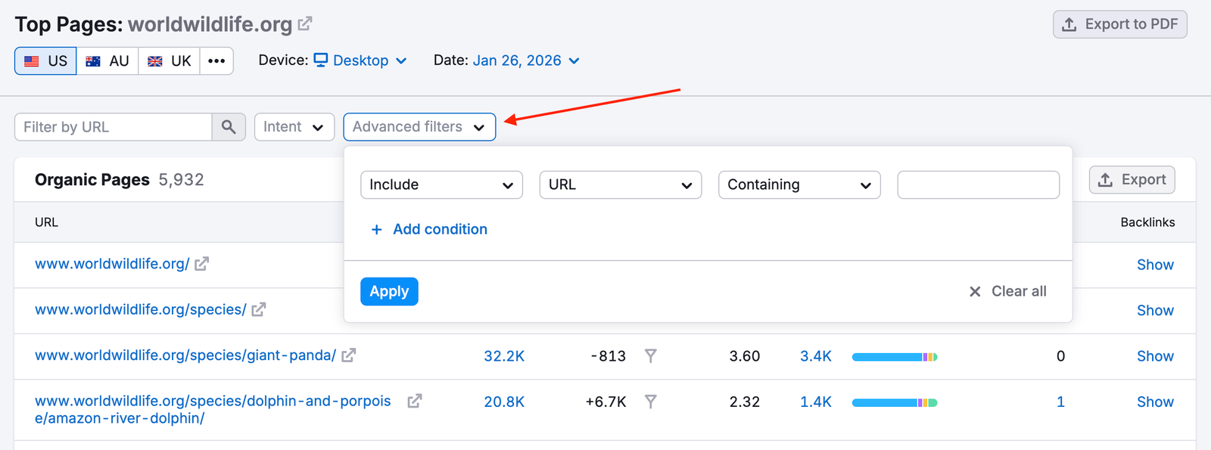Open the Date Jan 26, 2026 picker
The image size is (1211, 450).
[x=525, y=61]
